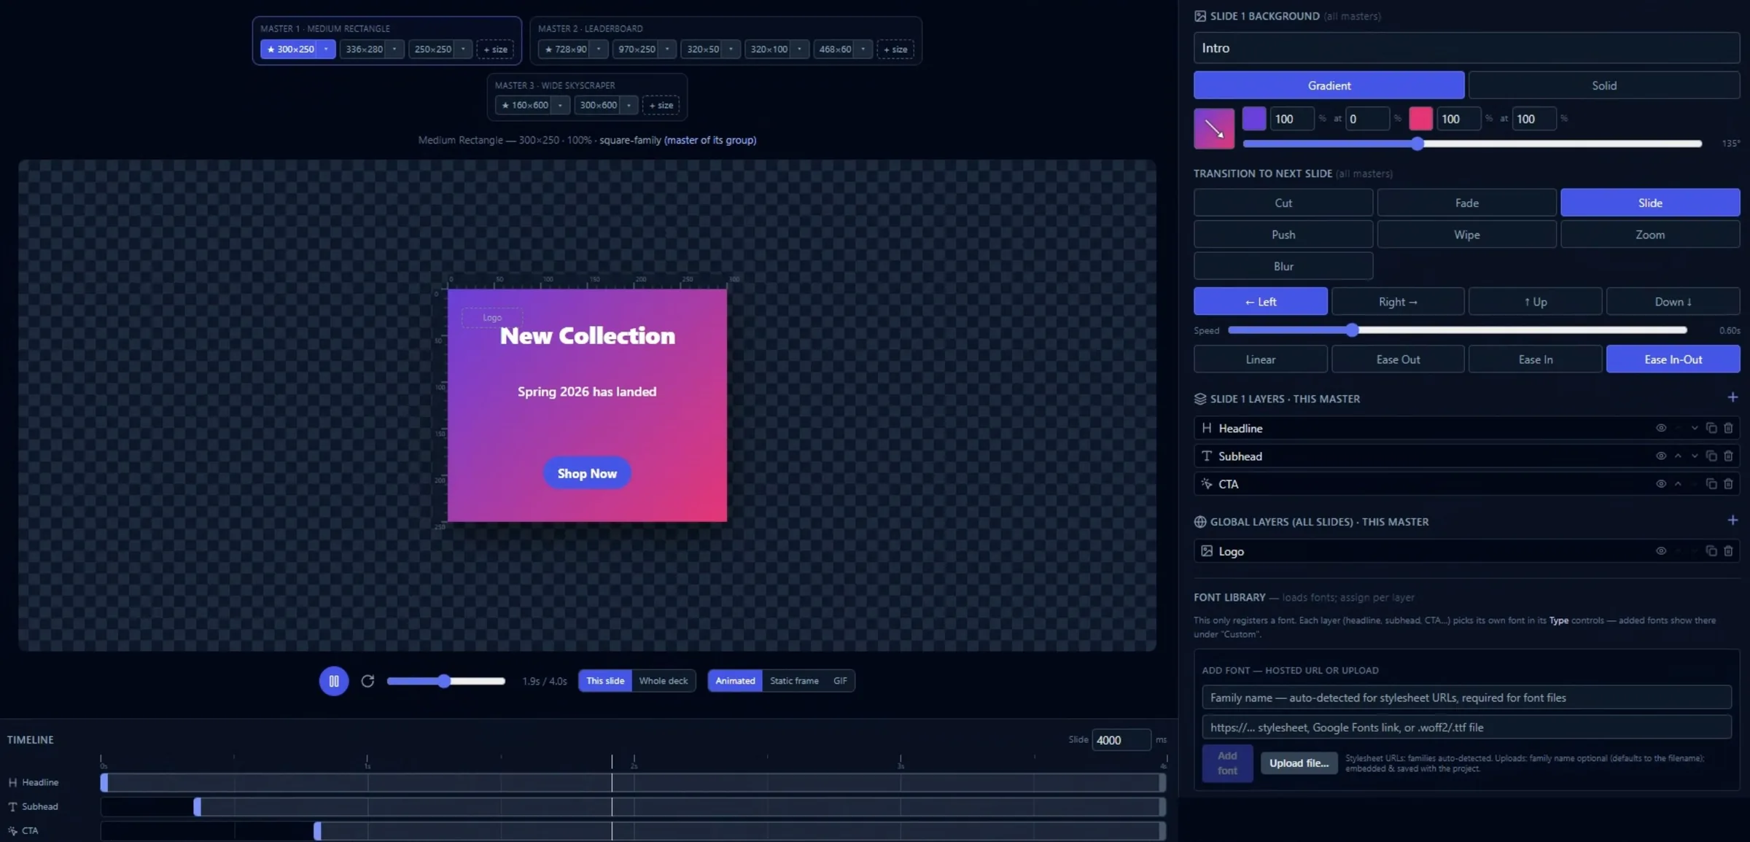Switch background type to Solid

coord(1603,85)
